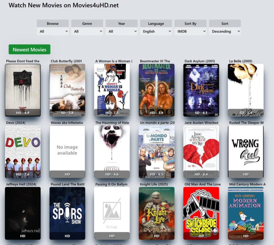Open A Woman Is a Woman poster
The width and height of the screenshot is (274, 245).
[x=112, y=90]
